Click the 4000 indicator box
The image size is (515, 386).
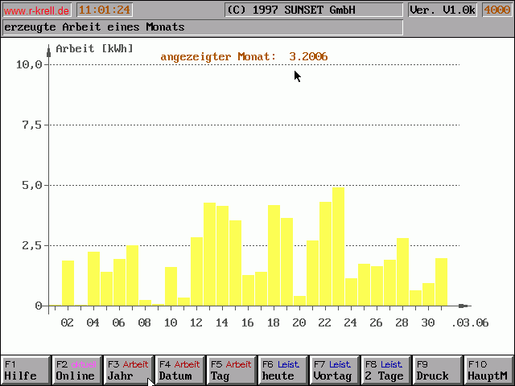(x=496, y=10)
